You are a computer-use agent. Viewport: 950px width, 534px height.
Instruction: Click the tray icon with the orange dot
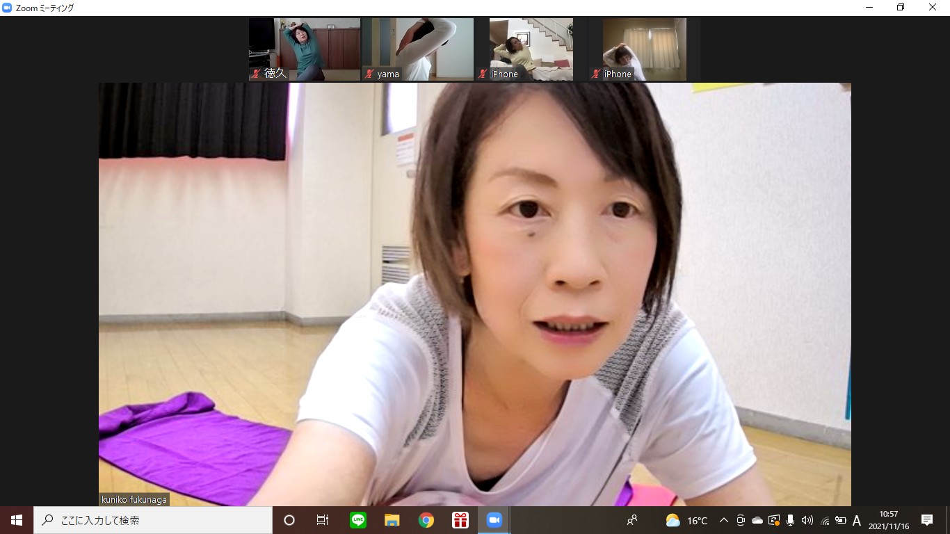coord(774,520)
